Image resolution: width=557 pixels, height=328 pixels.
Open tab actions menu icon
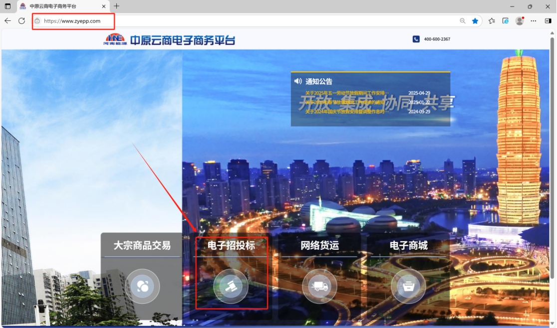(7, 6)
